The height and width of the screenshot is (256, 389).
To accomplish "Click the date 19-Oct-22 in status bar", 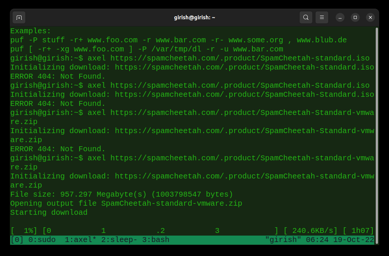I will 354,240.
